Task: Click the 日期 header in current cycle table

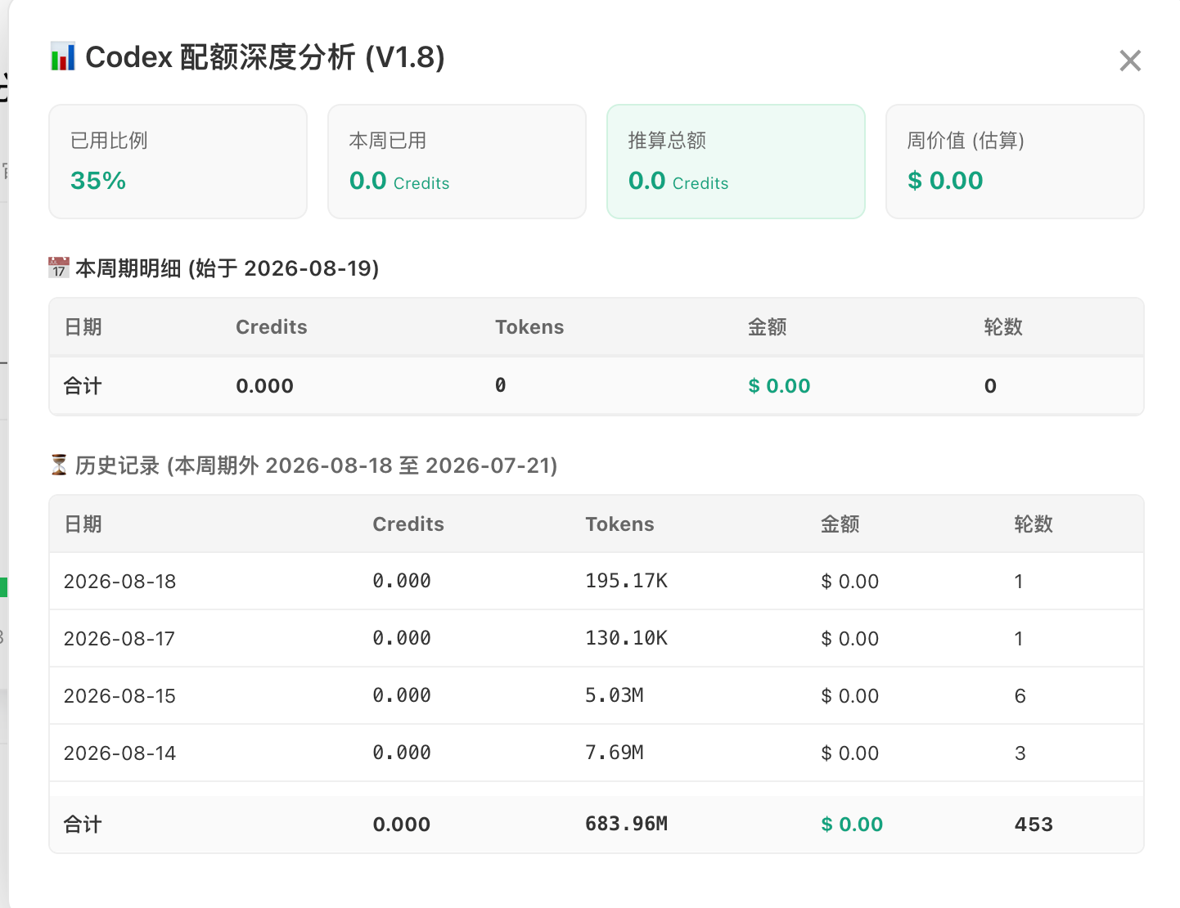Action: 83,327
